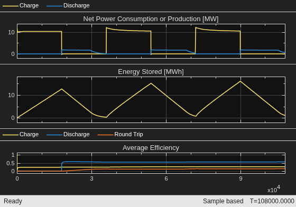
Task: Click the x10^4 axis exponent label
Action: coord(274,189)
